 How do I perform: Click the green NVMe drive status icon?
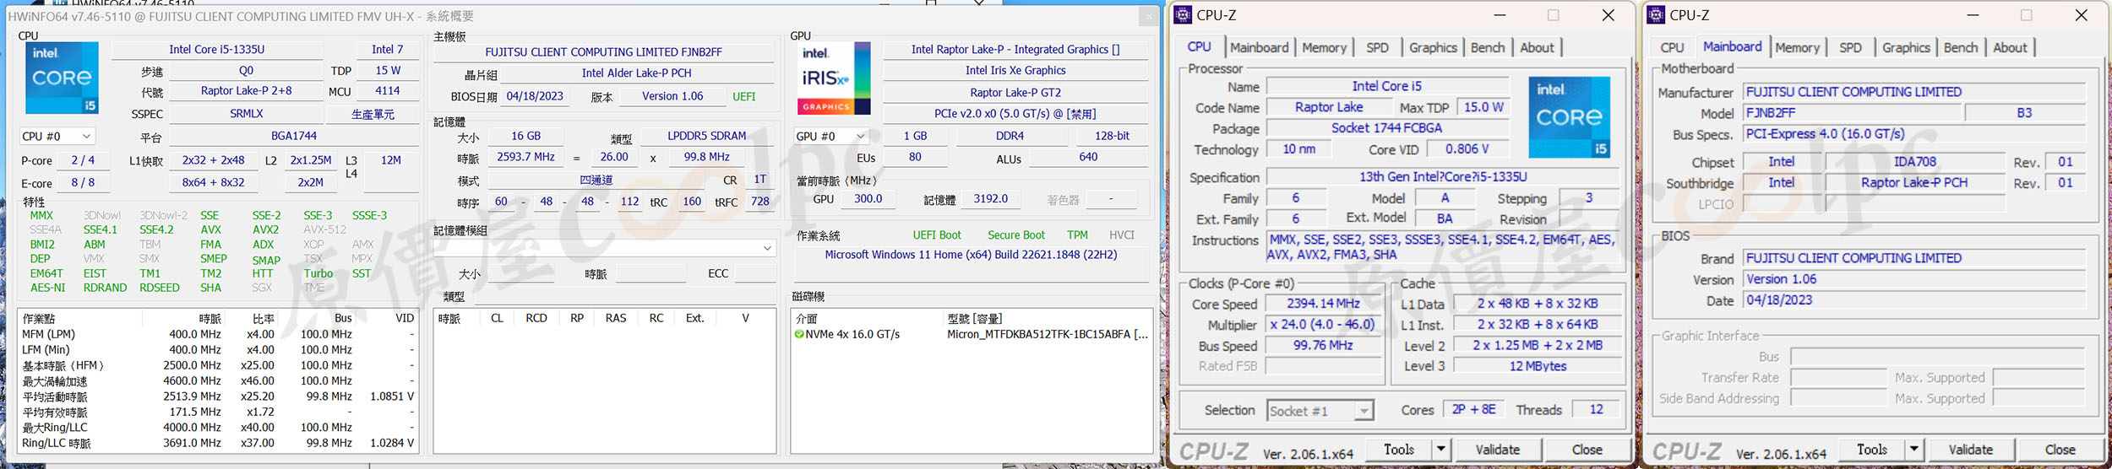coord(799,334)
